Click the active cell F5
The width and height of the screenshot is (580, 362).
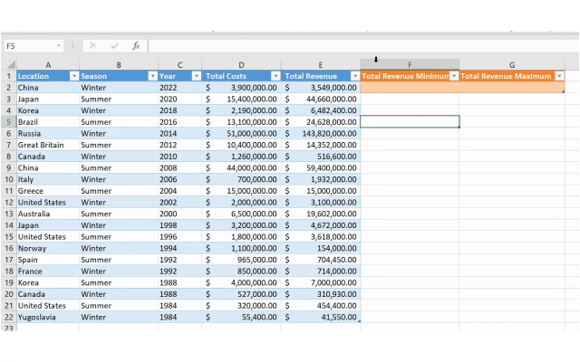(x=410, y=122)
